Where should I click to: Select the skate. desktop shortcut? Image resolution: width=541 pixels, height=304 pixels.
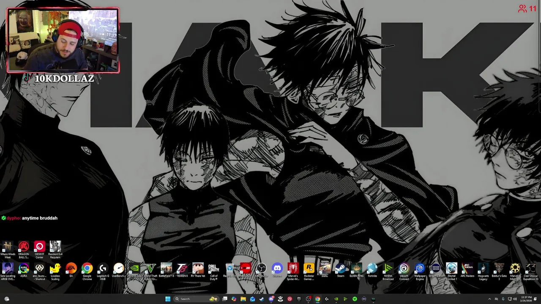[x=325, y=271]
